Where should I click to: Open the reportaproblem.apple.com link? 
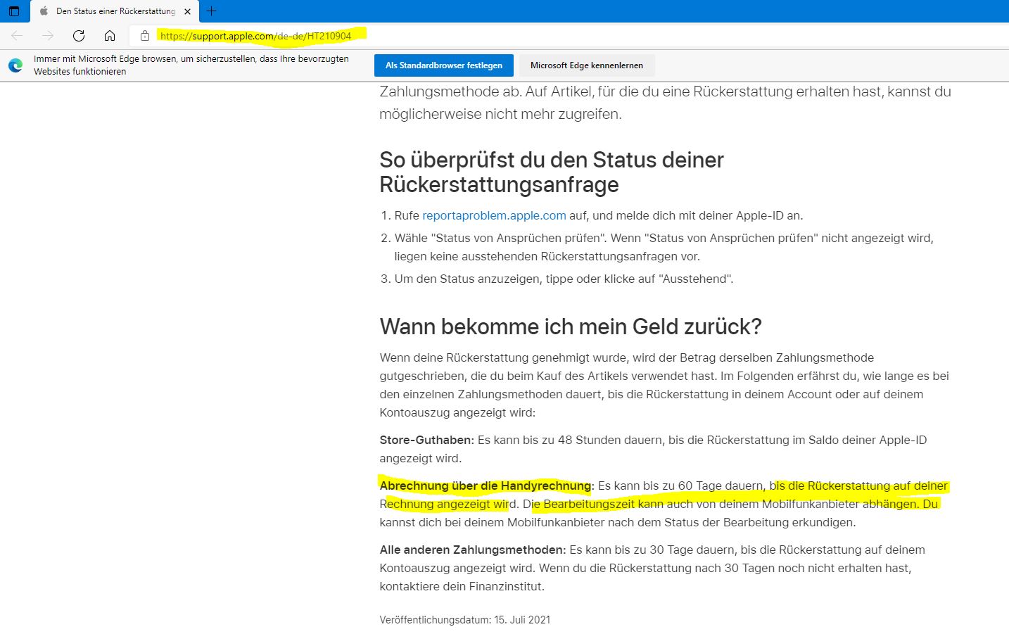pos(494,215)
